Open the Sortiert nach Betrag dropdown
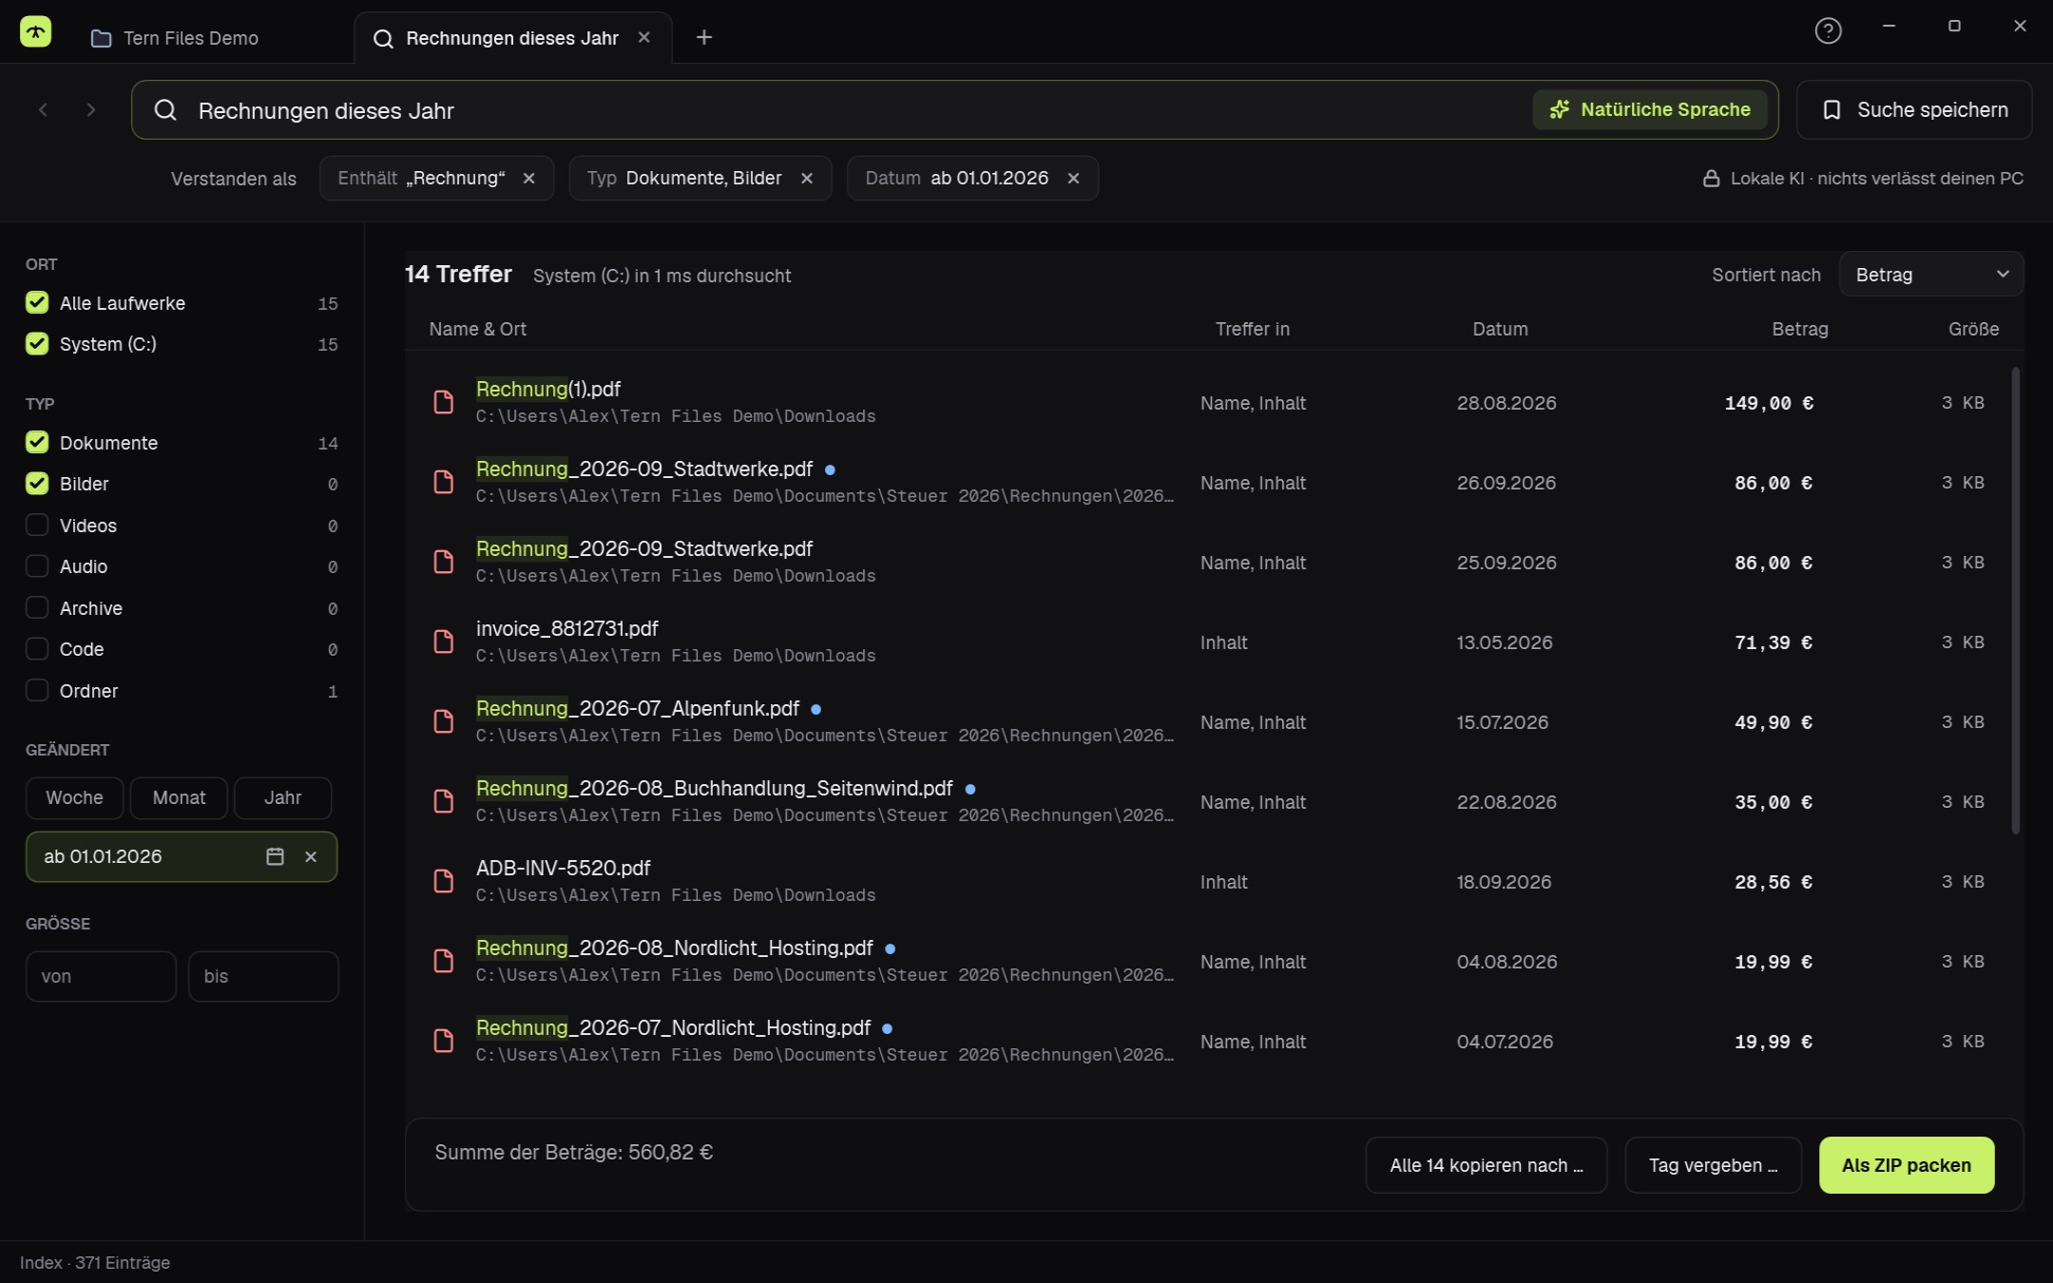Screen dimensions: 2053x1283 (x=1930, y=275)
